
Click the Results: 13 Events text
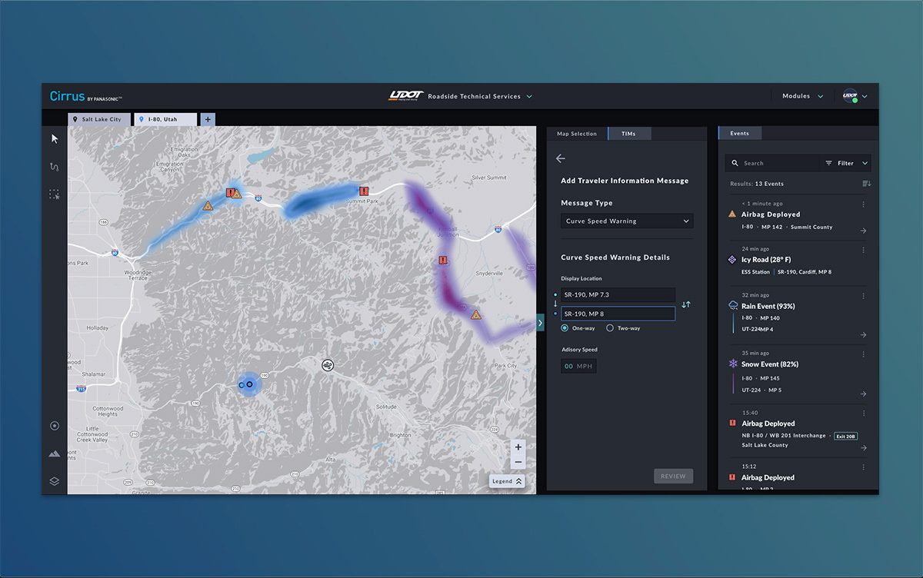(x=757, y=184)
